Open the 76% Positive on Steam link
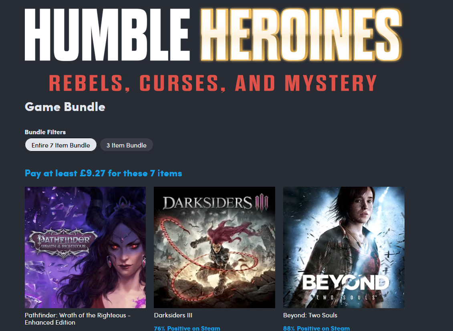453x331 pixels. 187,328
